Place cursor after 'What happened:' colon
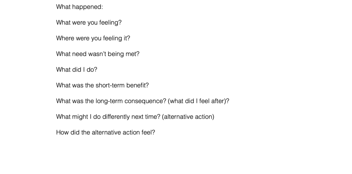This screenshot has width=352, height=174. pos(103,7)
